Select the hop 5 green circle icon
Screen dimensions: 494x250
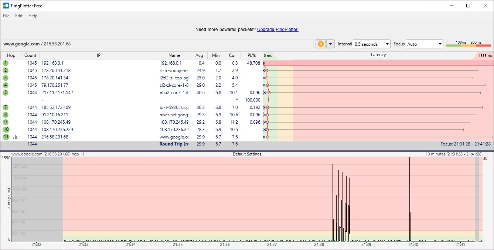coord(6,93)
